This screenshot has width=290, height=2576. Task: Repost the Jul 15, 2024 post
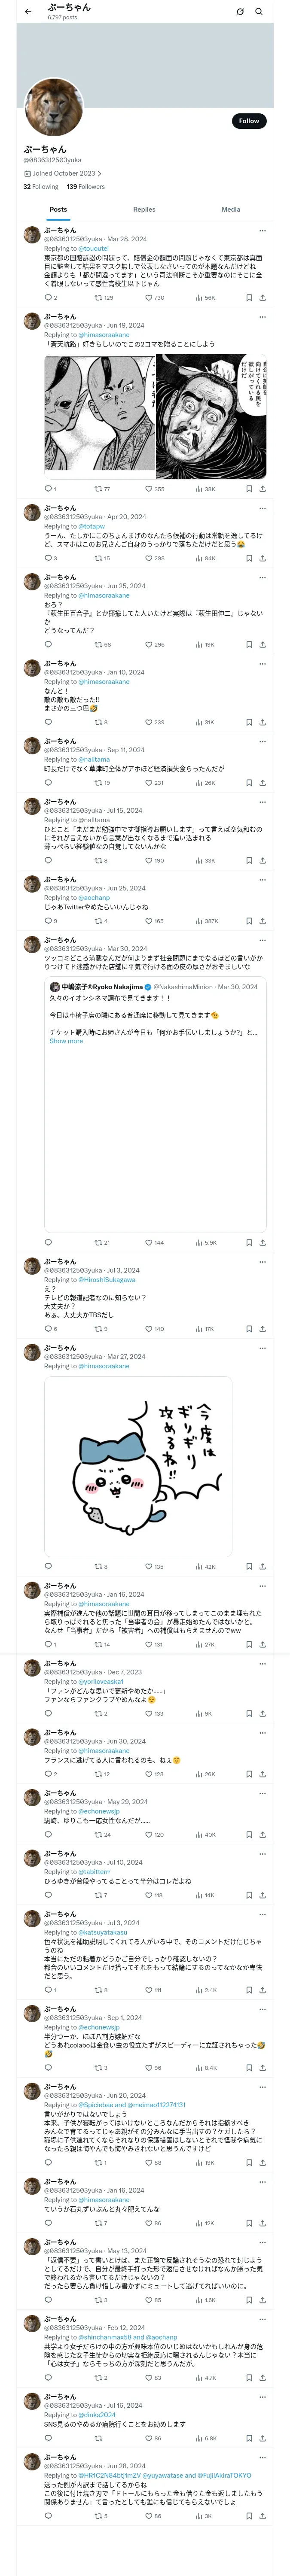tap(101, 860)
